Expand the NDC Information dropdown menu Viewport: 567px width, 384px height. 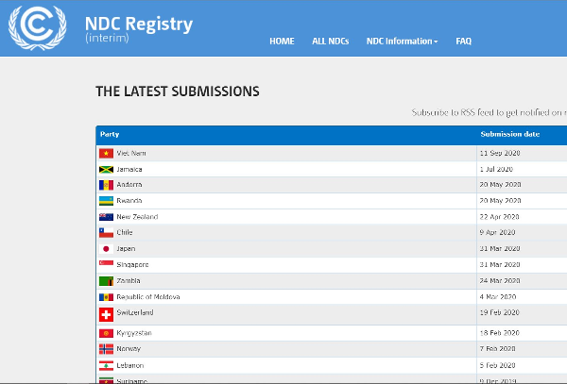(x=403, y=42)
